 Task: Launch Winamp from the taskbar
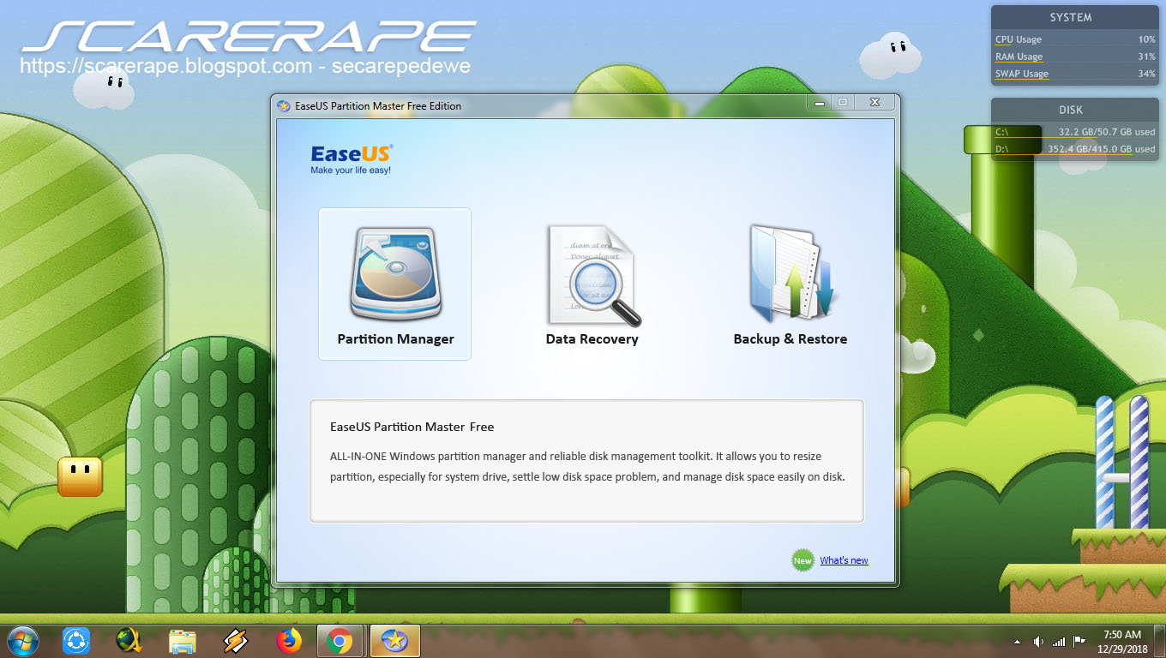pos(236,640)
